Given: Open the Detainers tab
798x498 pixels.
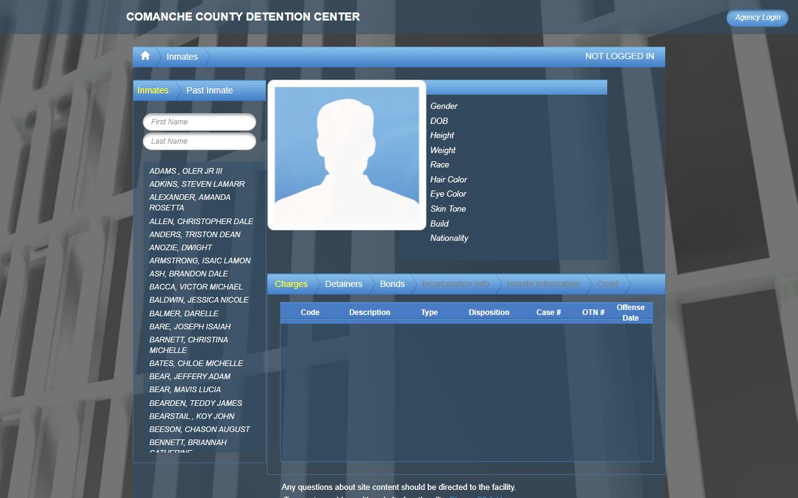Looking at the screenshot, I should tap(344, 284).
